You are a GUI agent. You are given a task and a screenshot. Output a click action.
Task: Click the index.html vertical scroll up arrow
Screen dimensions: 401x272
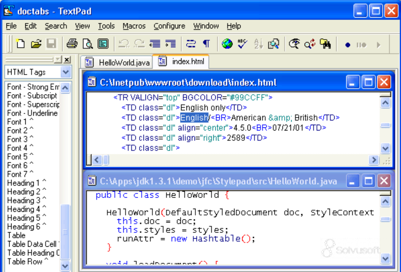pyautogui.click(x=385, y=103)
